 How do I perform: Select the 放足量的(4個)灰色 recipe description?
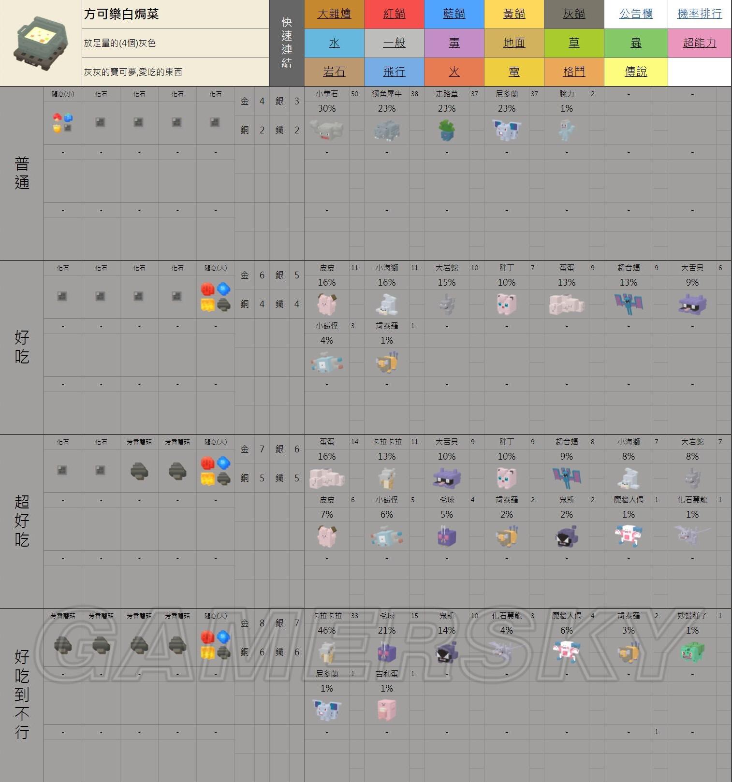coord(120,43)
